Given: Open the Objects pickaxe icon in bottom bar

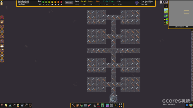Looking at the screenshot, I should click(x=26, y=105).
